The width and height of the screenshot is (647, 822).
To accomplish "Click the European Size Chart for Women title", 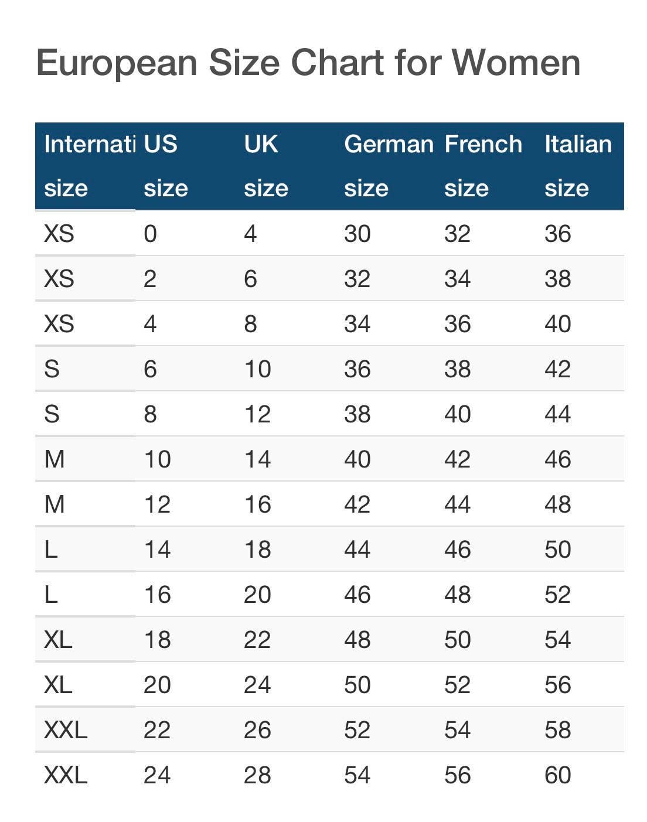I will pos(308,62).
